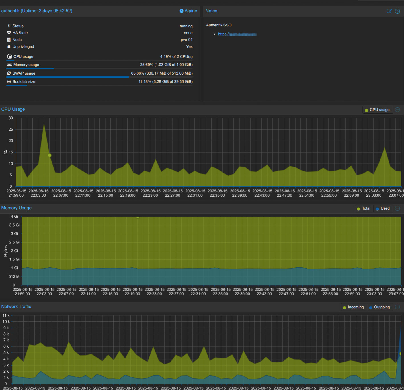Toggle the CPU usage legend series
This screenshot has width=404, height=390.
point(377,110)
